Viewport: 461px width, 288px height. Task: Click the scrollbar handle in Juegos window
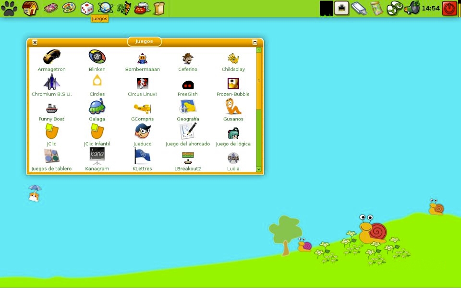coord(259,81)
